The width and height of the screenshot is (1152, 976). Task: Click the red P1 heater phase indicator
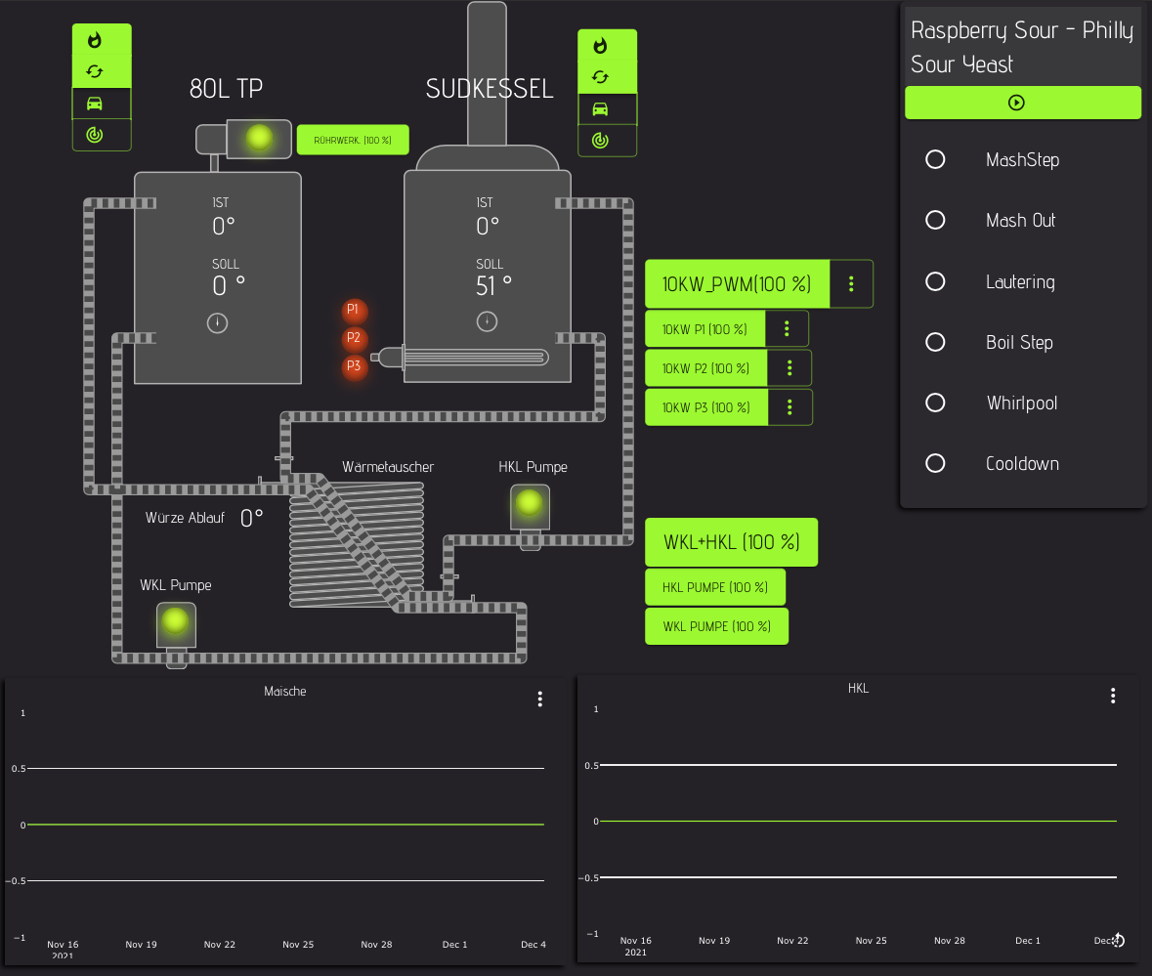pos(354,310)
